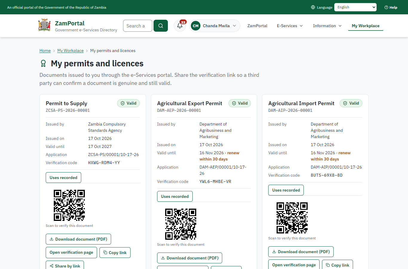This screenshot has width=408, height=269.
Task: Click Valid badge on Agricultural Export Permit
Action: pyautogui.click(x=240, y=103)
